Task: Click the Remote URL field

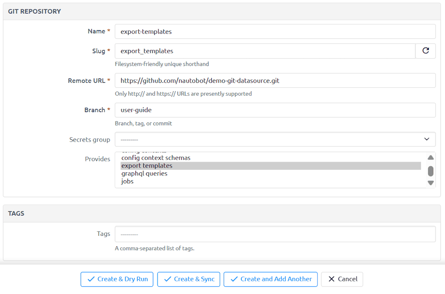Action: pyautogui.click(x=275, y=80)
